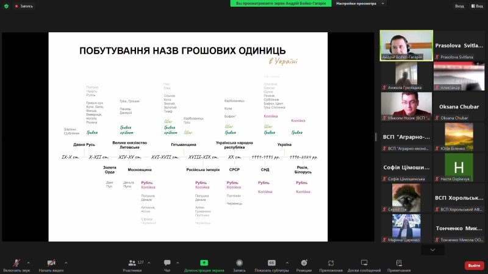Toggle Показать субтитры captions

(x=272, y=264)
